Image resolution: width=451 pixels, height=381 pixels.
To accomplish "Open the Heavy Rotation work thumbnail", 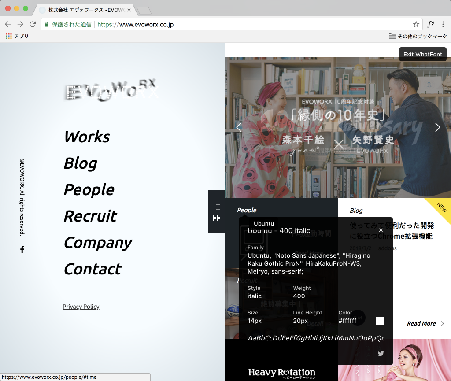I will click(x=282, y=360).
